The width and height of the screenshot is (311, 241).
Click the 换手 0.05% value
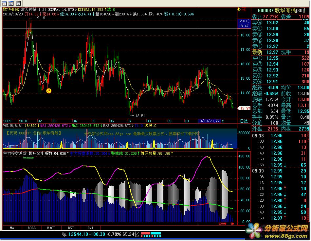point(272,117)
